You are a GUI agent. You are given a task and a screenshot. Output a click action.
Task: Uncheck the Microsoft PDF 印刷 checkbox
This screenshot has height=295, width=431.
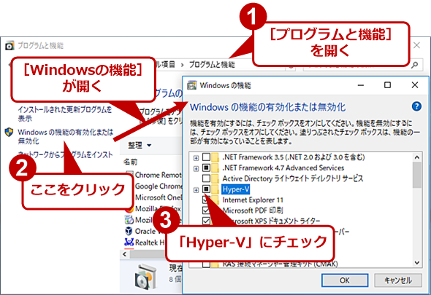pos(206,211)
